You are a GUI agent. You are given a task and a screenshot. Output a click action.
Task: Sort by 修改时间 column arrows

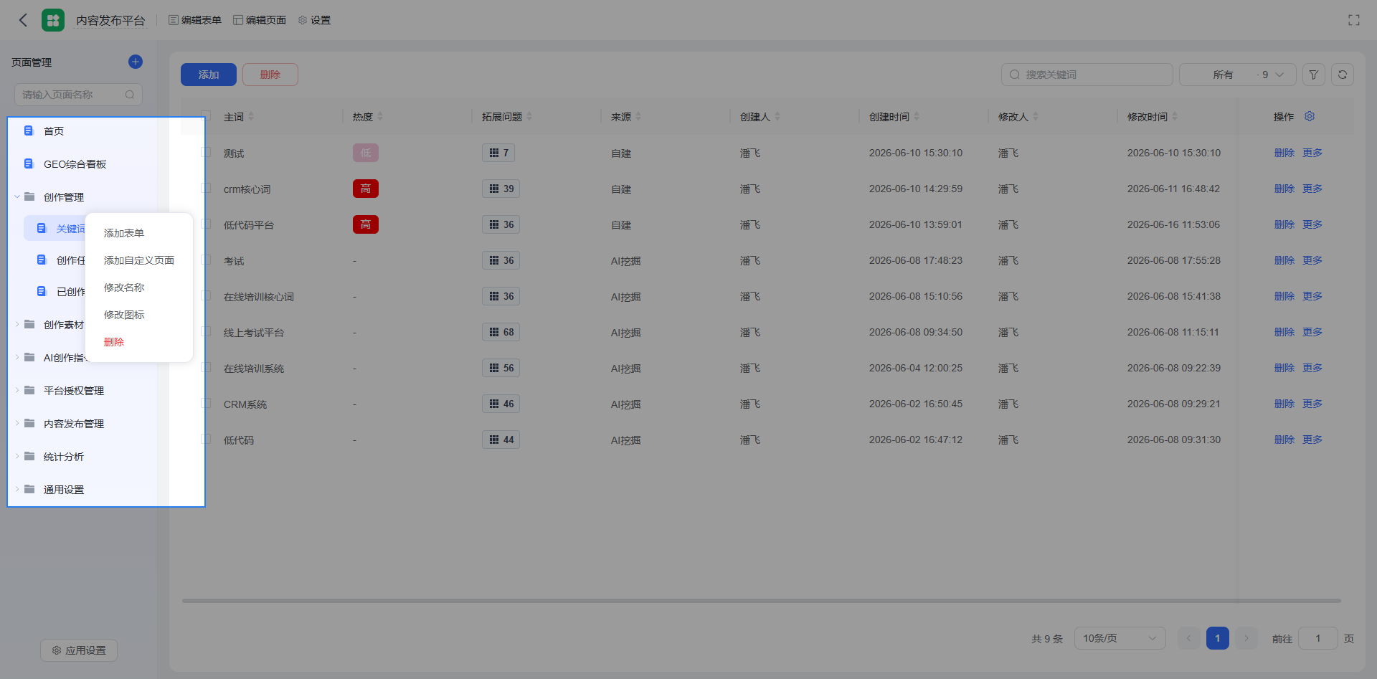1175,117
